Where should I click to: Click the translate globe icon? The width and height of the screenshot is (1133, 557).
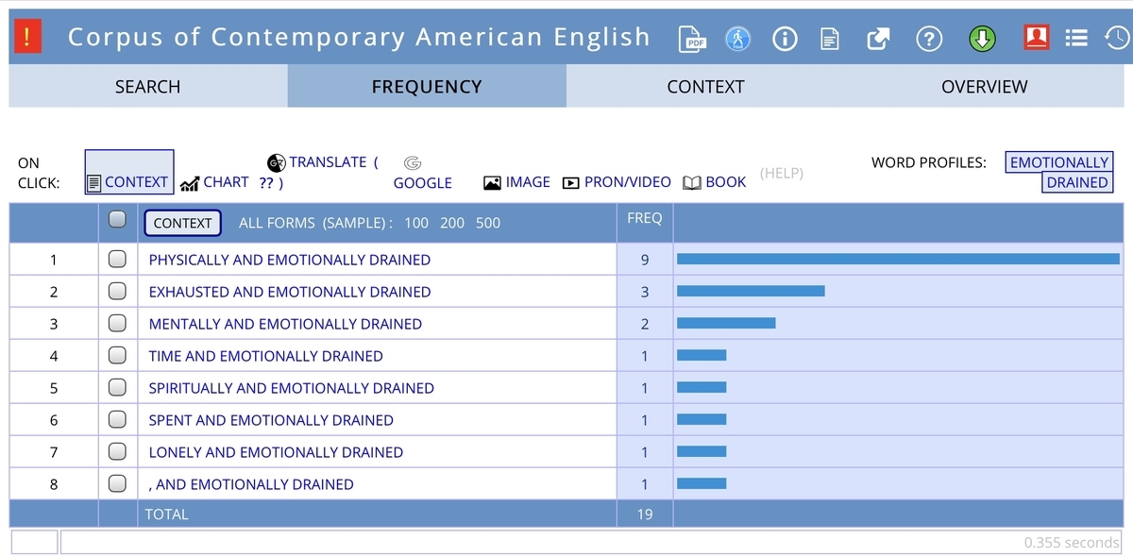pyautogui.click(x=277, y=161)
